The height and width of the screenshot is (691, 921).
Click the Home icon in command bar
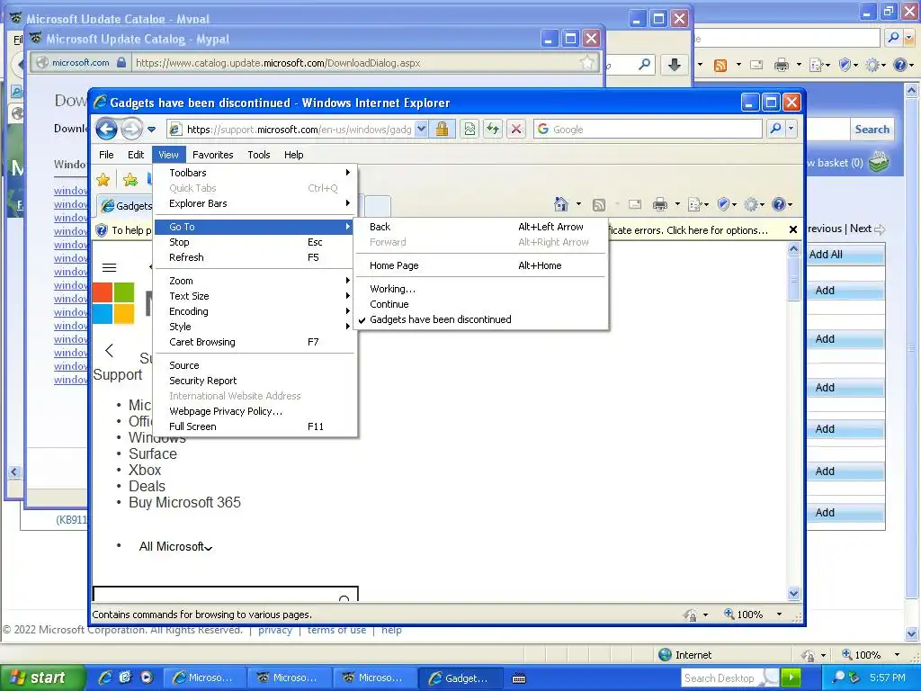click(561, 204)
